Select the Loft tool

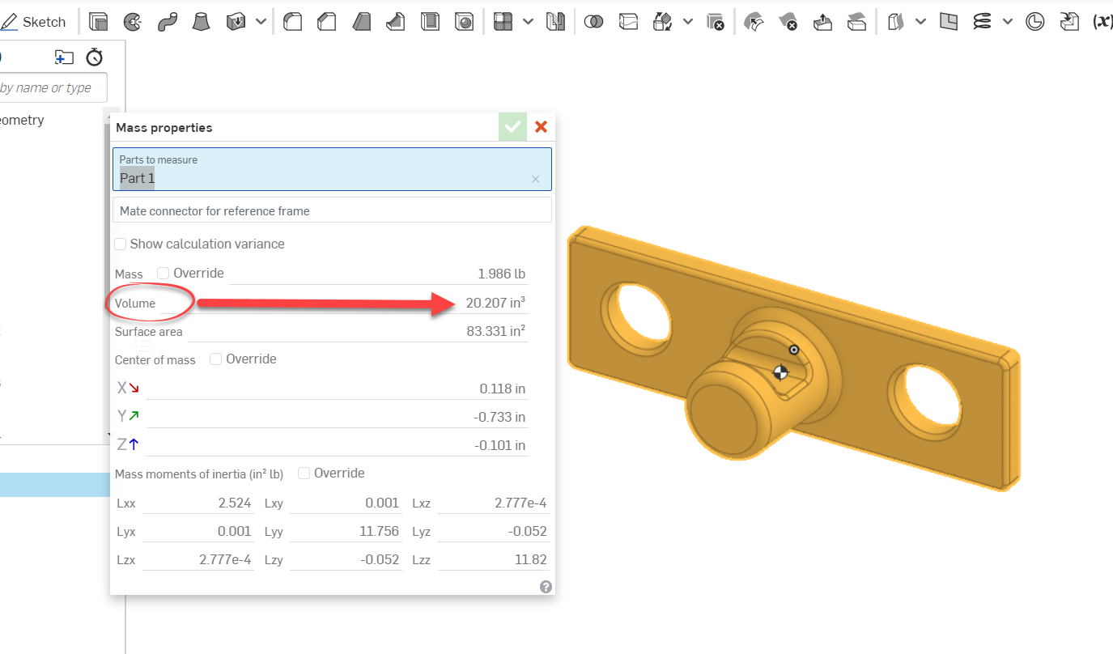click(202, 22)
